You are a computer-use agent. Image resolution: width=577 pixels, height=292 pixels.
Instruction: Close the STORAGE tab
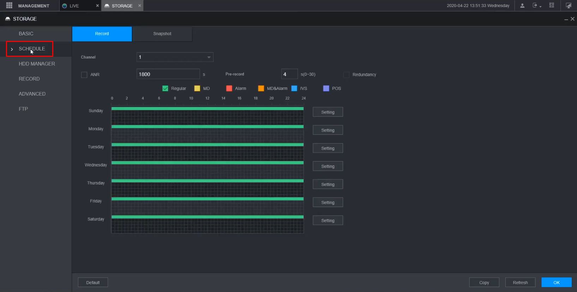(x=139, y=6)
